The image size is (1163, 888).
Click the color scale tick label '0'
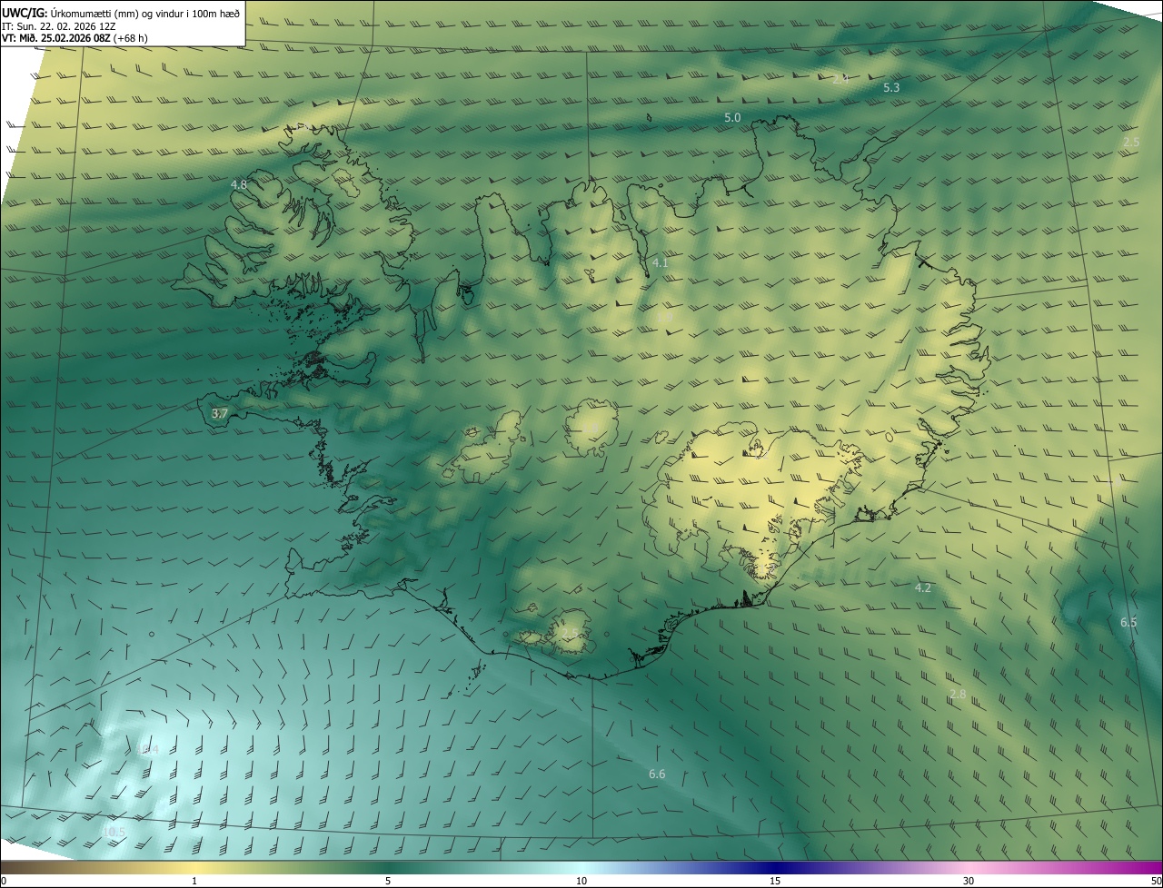pyautogui.click(x=4, y=882)
